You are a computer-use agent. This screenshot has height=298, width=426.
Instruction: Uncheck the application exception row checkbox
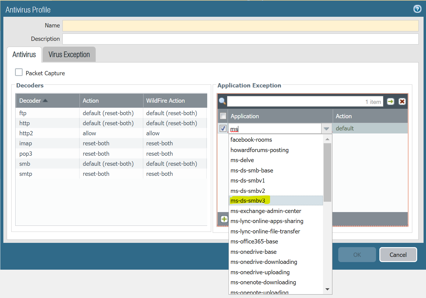(223, 128)
